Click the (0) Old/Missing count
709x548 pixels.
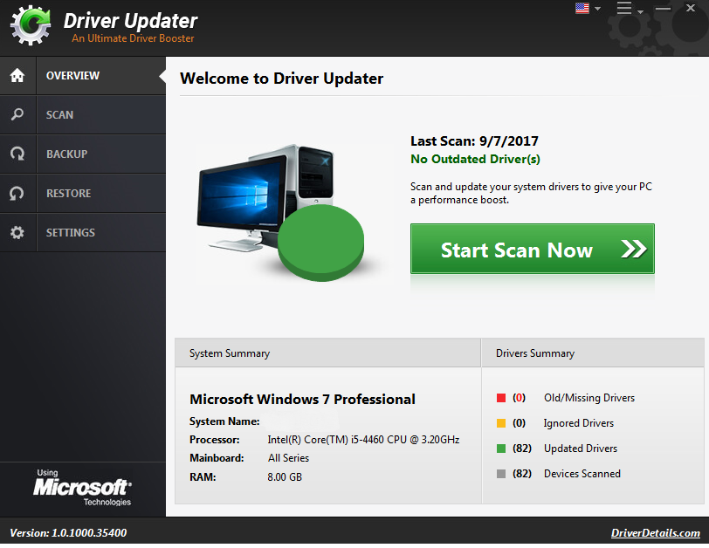pos(519,398)
